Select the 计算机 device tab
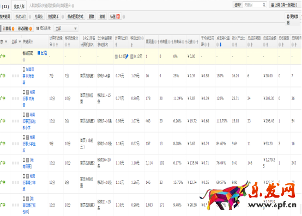 coord(9,29)
